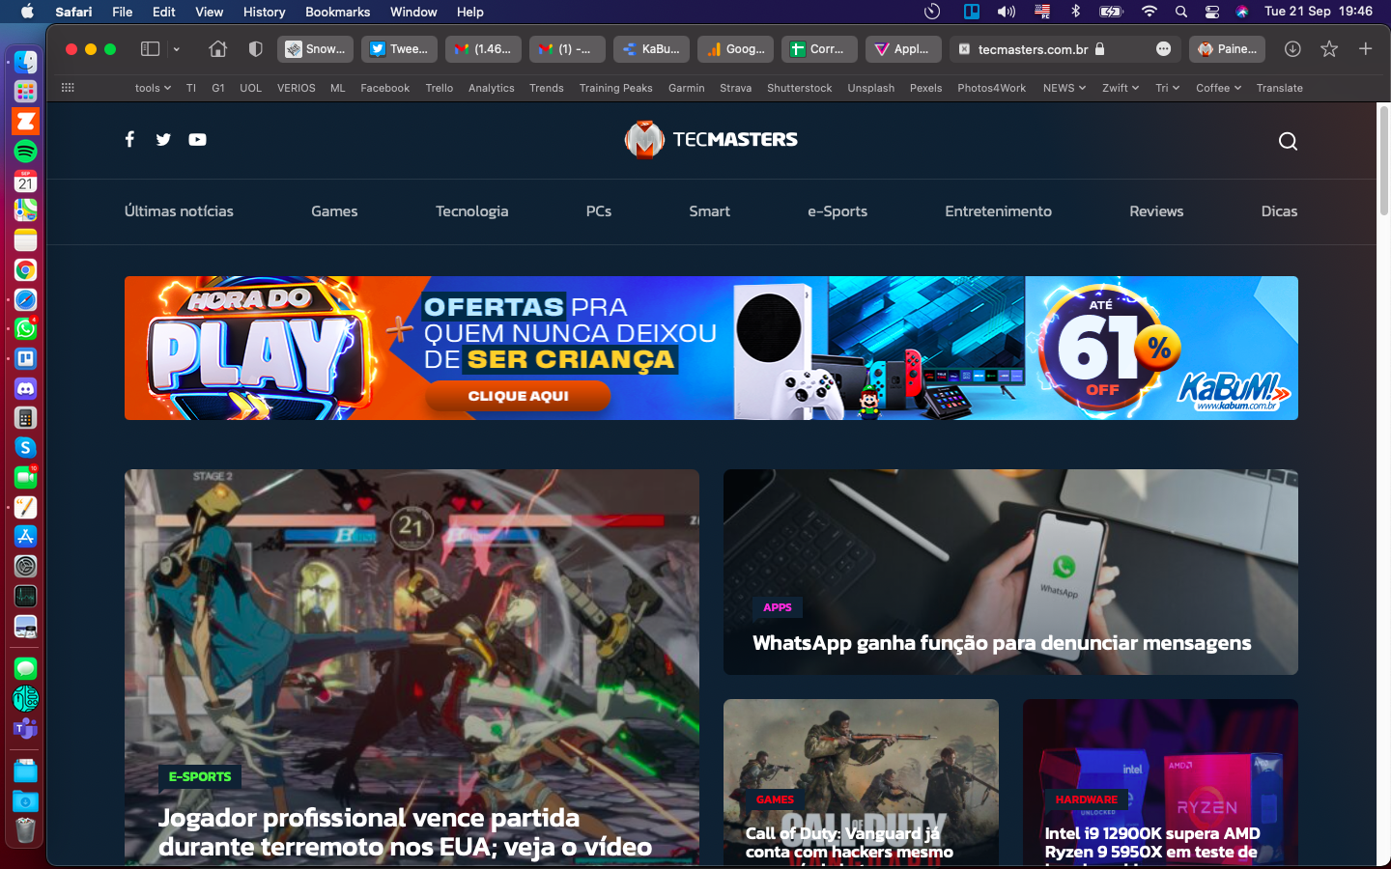Switch to the KaBu... tab

coord(651,48)
